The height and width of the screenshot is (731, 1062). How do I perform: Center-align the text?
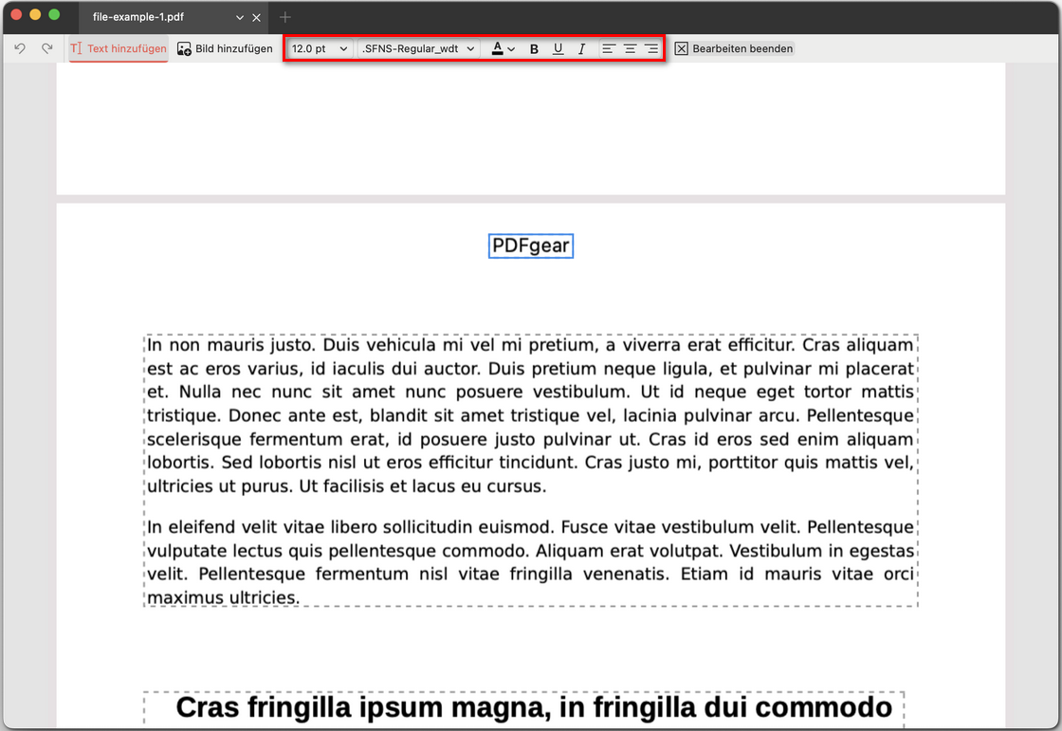[x=630, y=48]
